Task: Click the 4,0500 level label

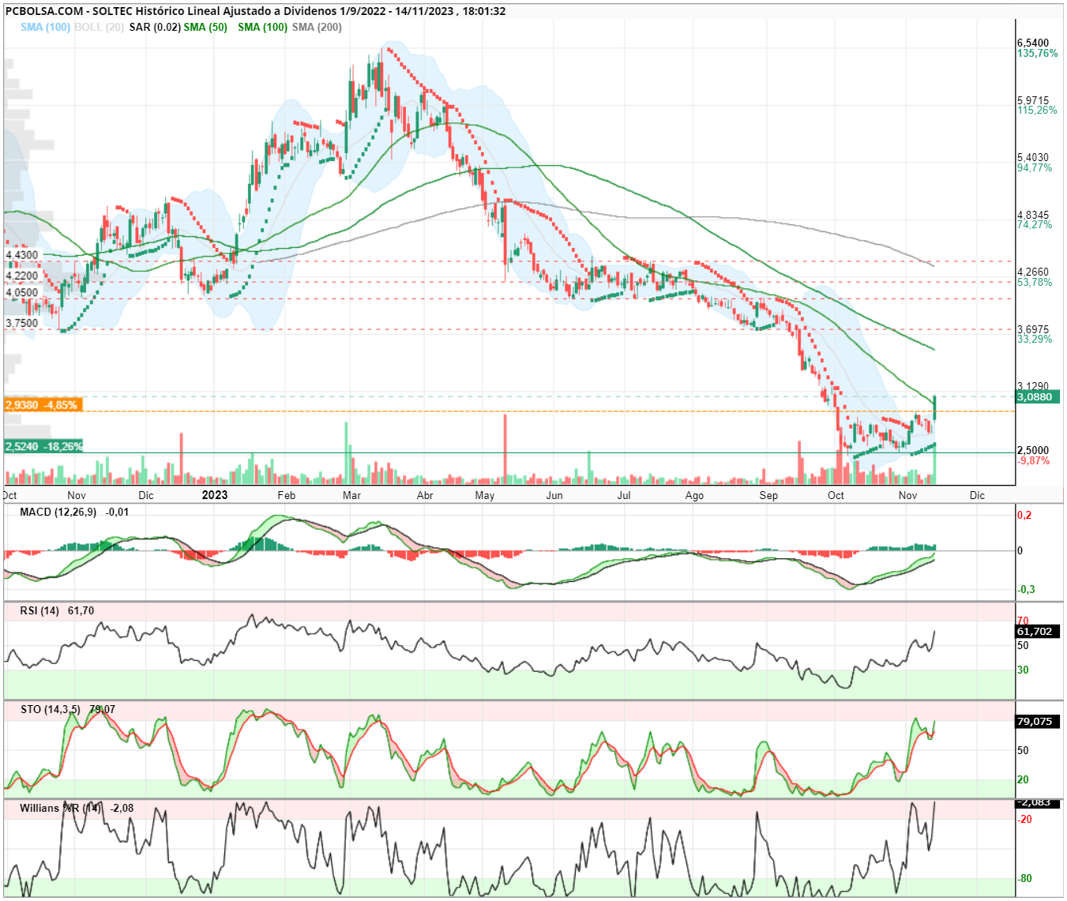Action: (22, 292)
